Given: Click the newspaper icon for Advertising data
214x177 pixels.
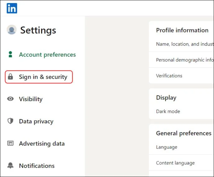Looking at the screenshot, I should [10, 143].
